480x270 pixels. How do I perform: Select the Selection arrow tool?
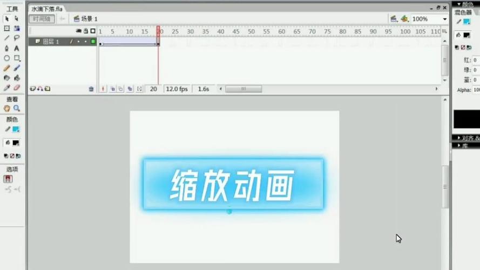point(6,19)
